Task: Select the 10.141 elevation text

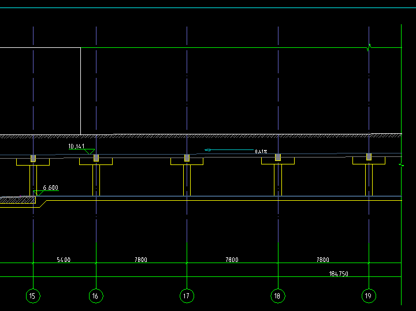Action: (x=76, y=146)
